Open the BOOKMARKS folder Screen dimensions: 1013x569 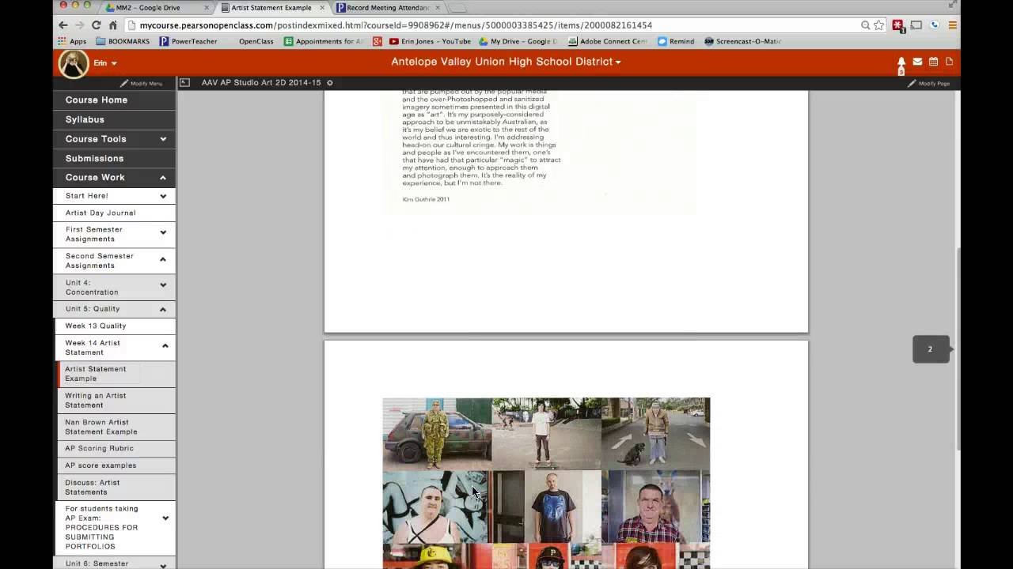click(122, 41)
